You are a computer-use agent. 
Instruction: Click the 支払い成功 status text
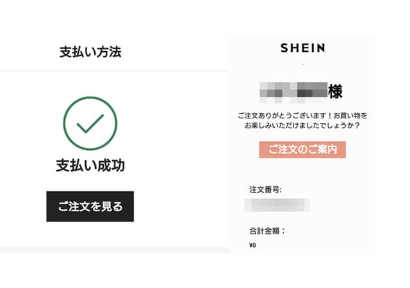coord(90,165)
